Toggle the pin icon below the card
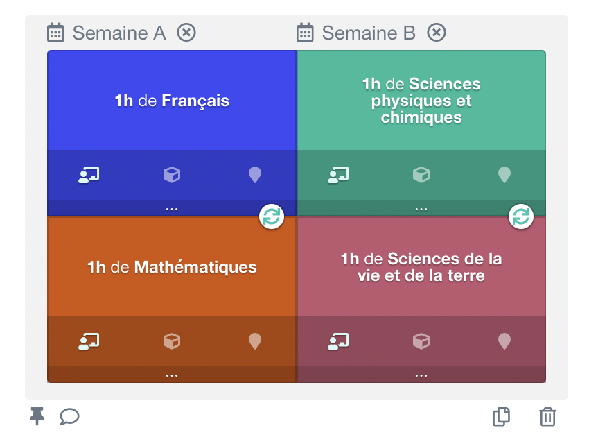Viewport: 589px width, 444px height. [x=38, y=416]
